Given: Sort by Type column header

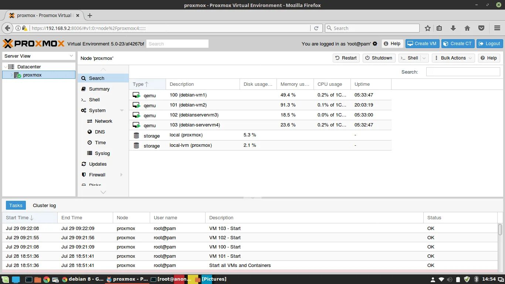Looking at the screenshot, I should click(x=147, y=84).
